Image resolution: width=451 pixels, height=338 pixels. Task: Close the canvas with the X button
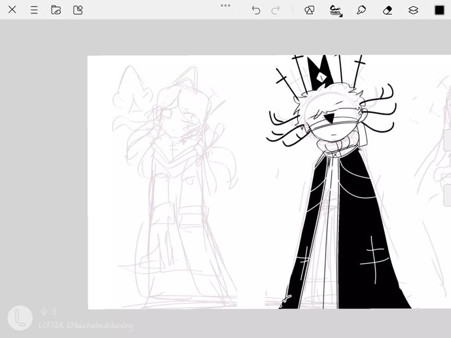12,10
